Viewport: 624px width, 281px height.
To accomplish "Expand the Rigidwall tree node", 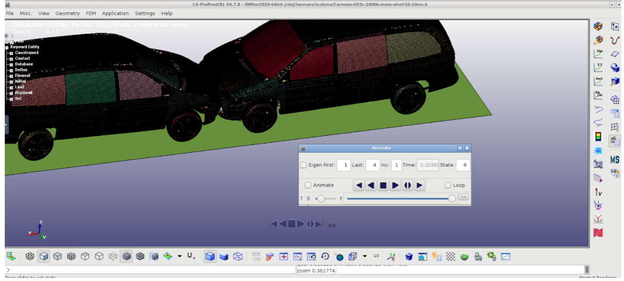I will click(11, 93).
